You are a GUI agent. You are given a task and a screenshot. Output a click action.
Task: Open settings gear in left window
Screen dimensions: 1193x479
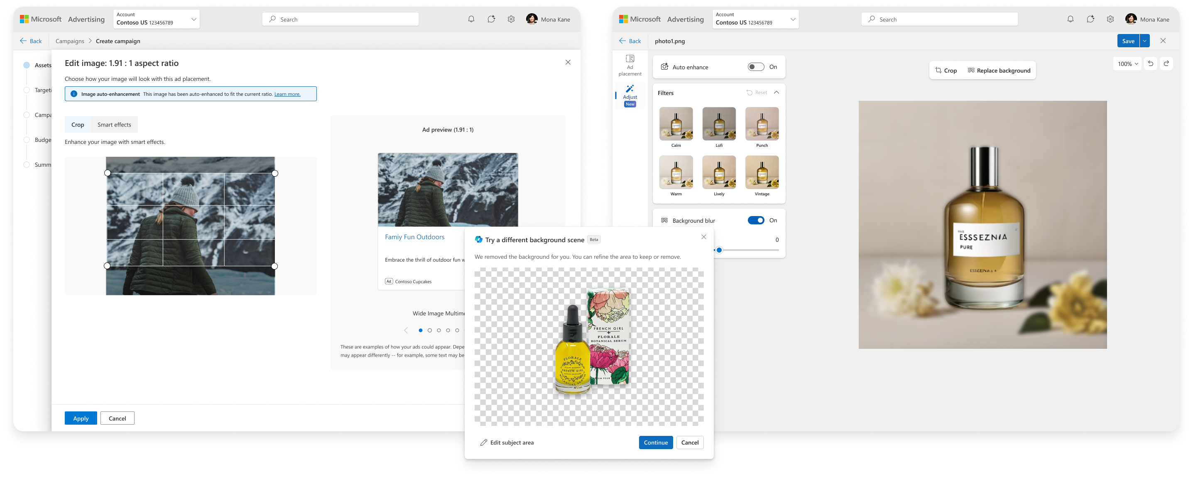(511, 19)
